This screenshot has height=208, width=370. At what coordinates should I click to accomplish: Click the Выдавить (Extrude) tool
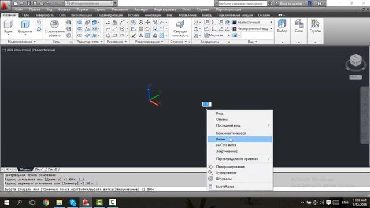point(25,27)
